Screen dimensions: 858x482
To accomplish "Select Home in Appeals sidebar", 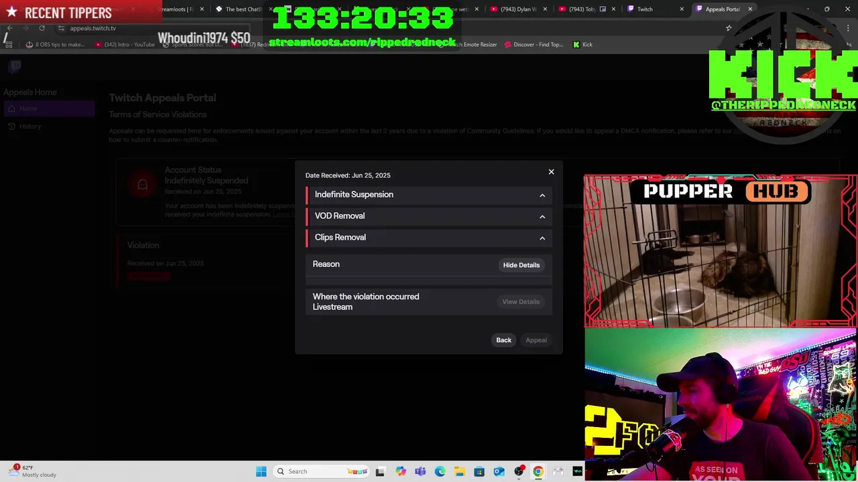I will click(x=48, y=109).
